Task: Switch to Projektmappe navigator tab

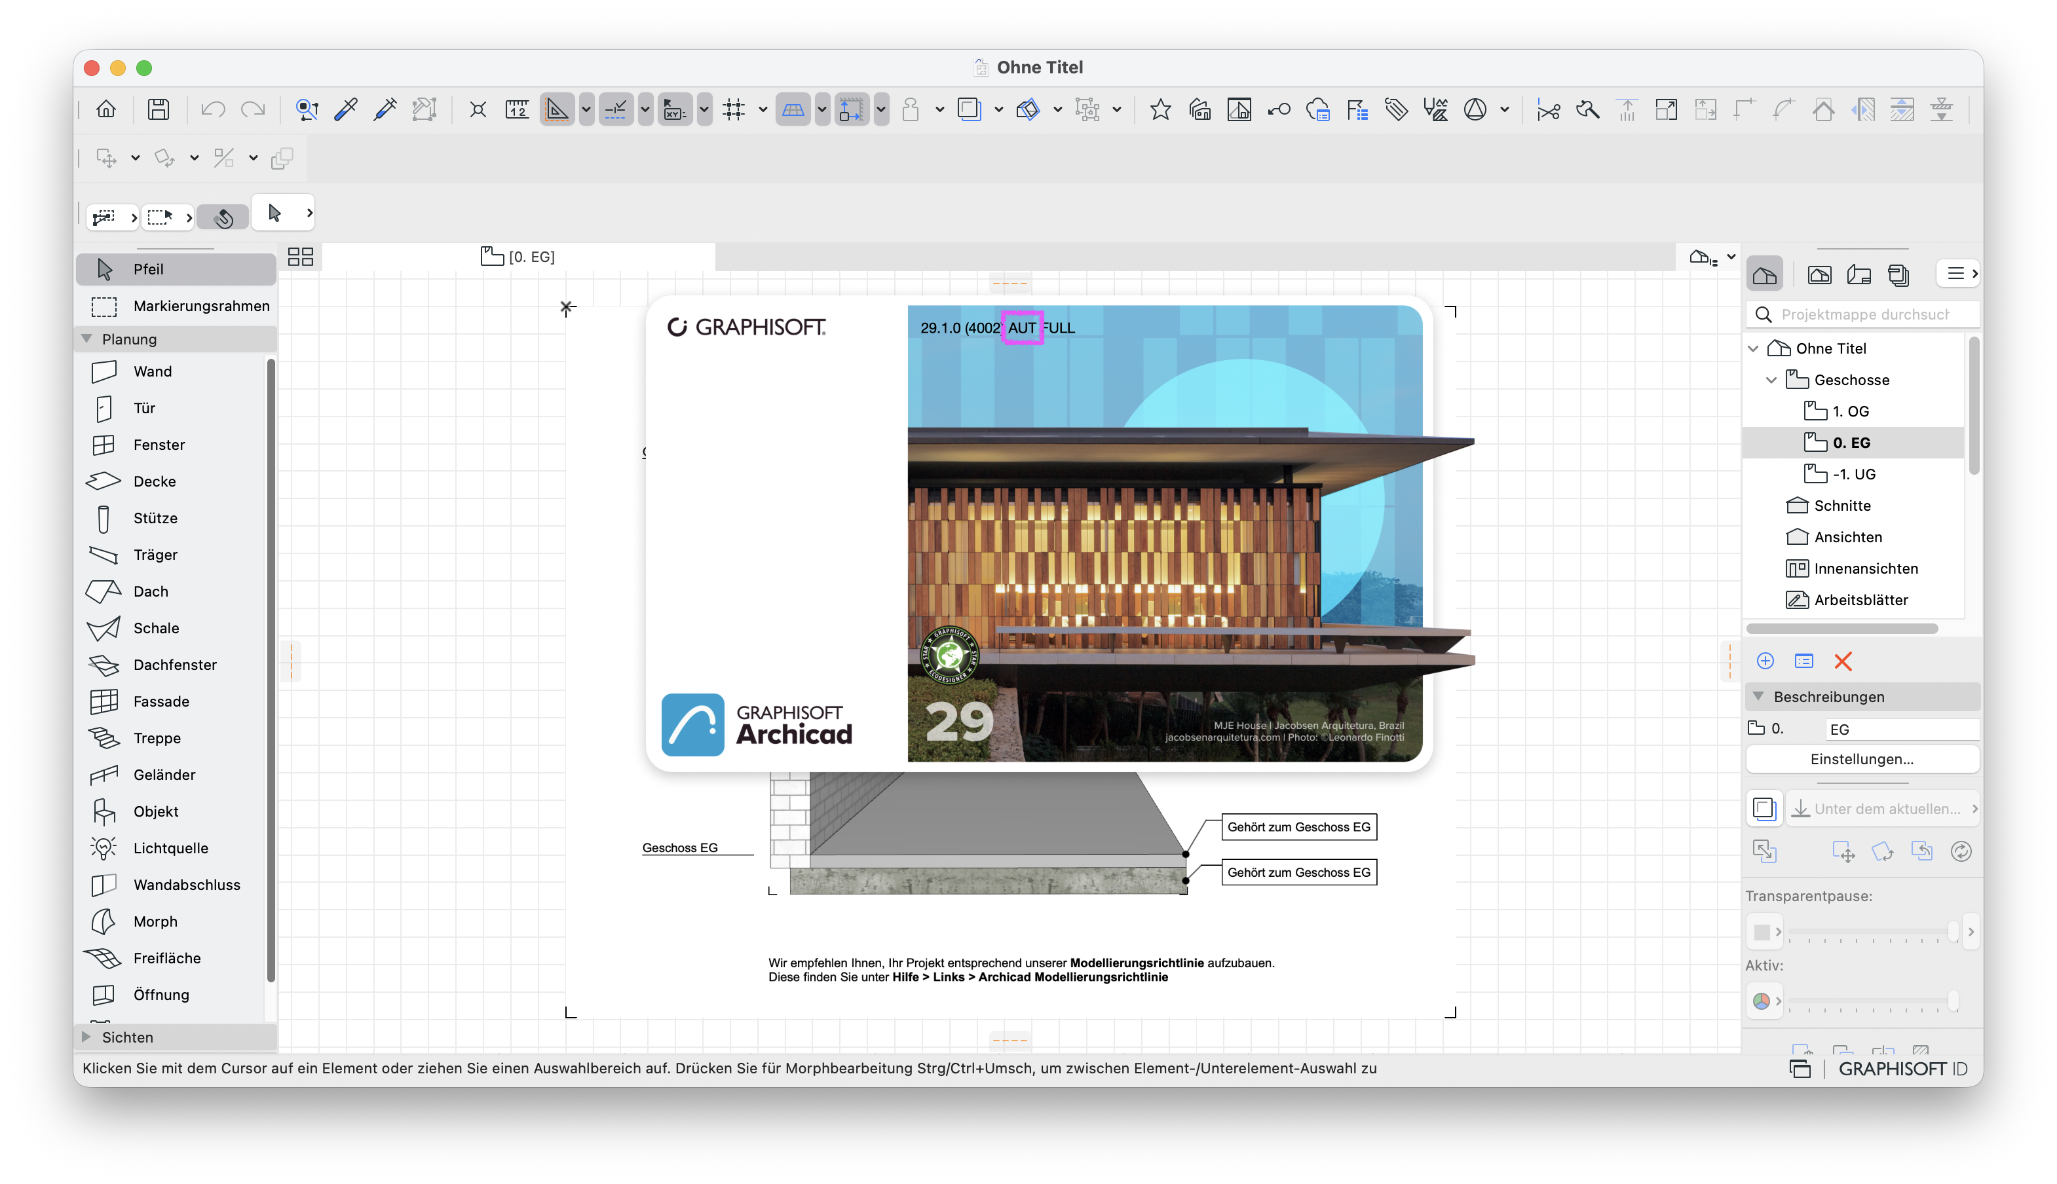Action: click(x=1765, y=275)
